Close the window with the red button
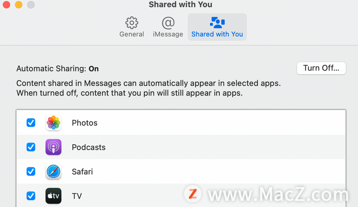This screenshot has height=207, width=358. point(6,4)
